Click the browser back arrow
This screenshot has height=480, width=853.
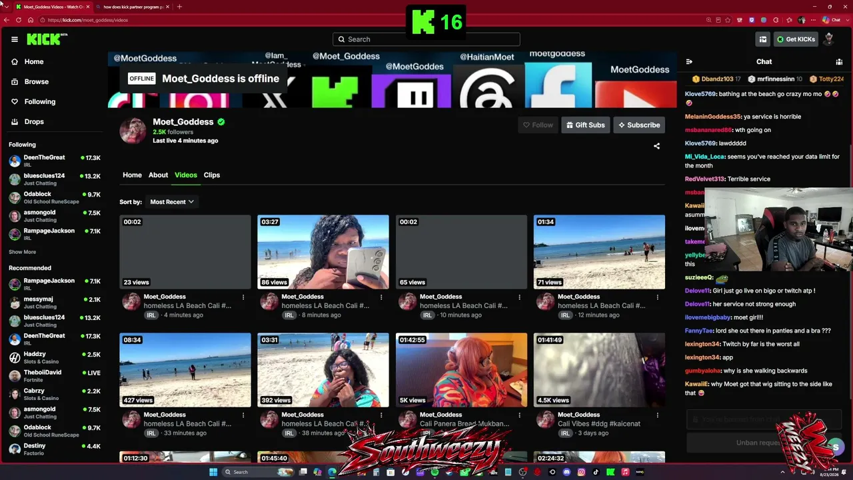point(7,20)
